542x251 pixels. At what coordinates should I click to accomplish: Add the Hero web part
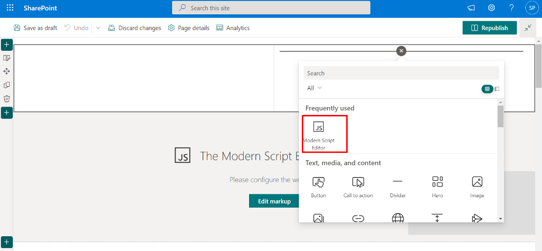click(437, 187)
